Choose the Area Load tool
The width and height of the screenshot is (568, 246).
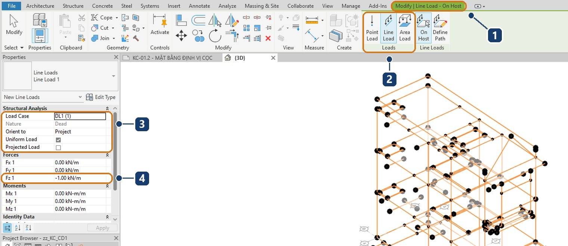tap(405, 28)
